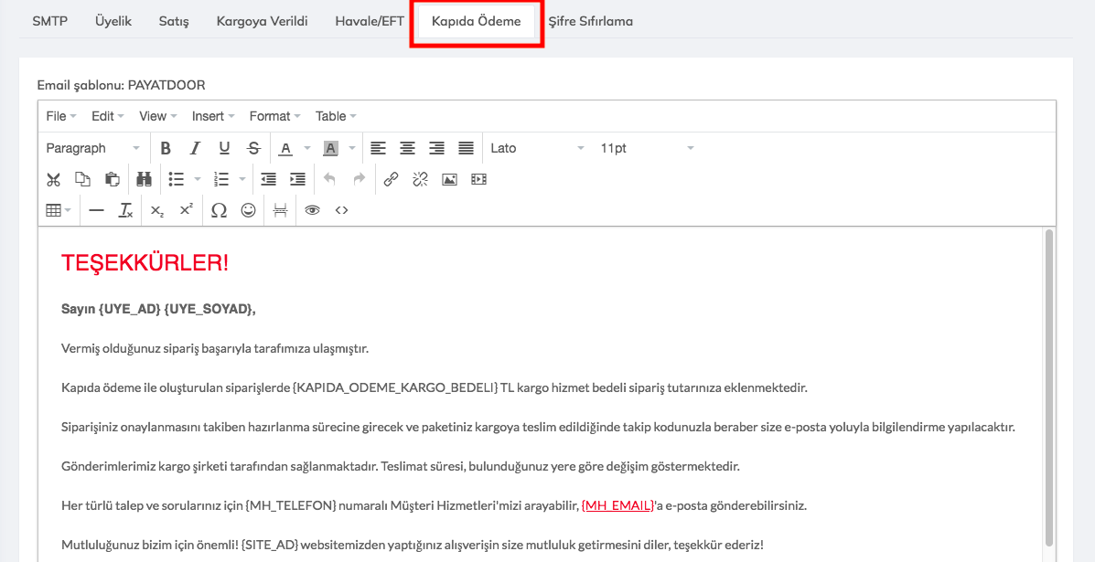Preview the email using the eye icon

click(311, 210)
